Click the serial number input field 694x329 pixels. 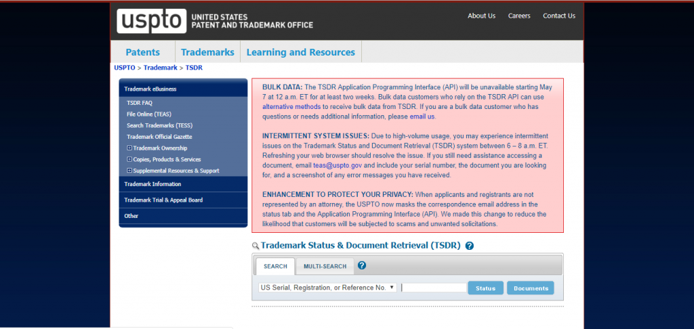pos(434,288)
